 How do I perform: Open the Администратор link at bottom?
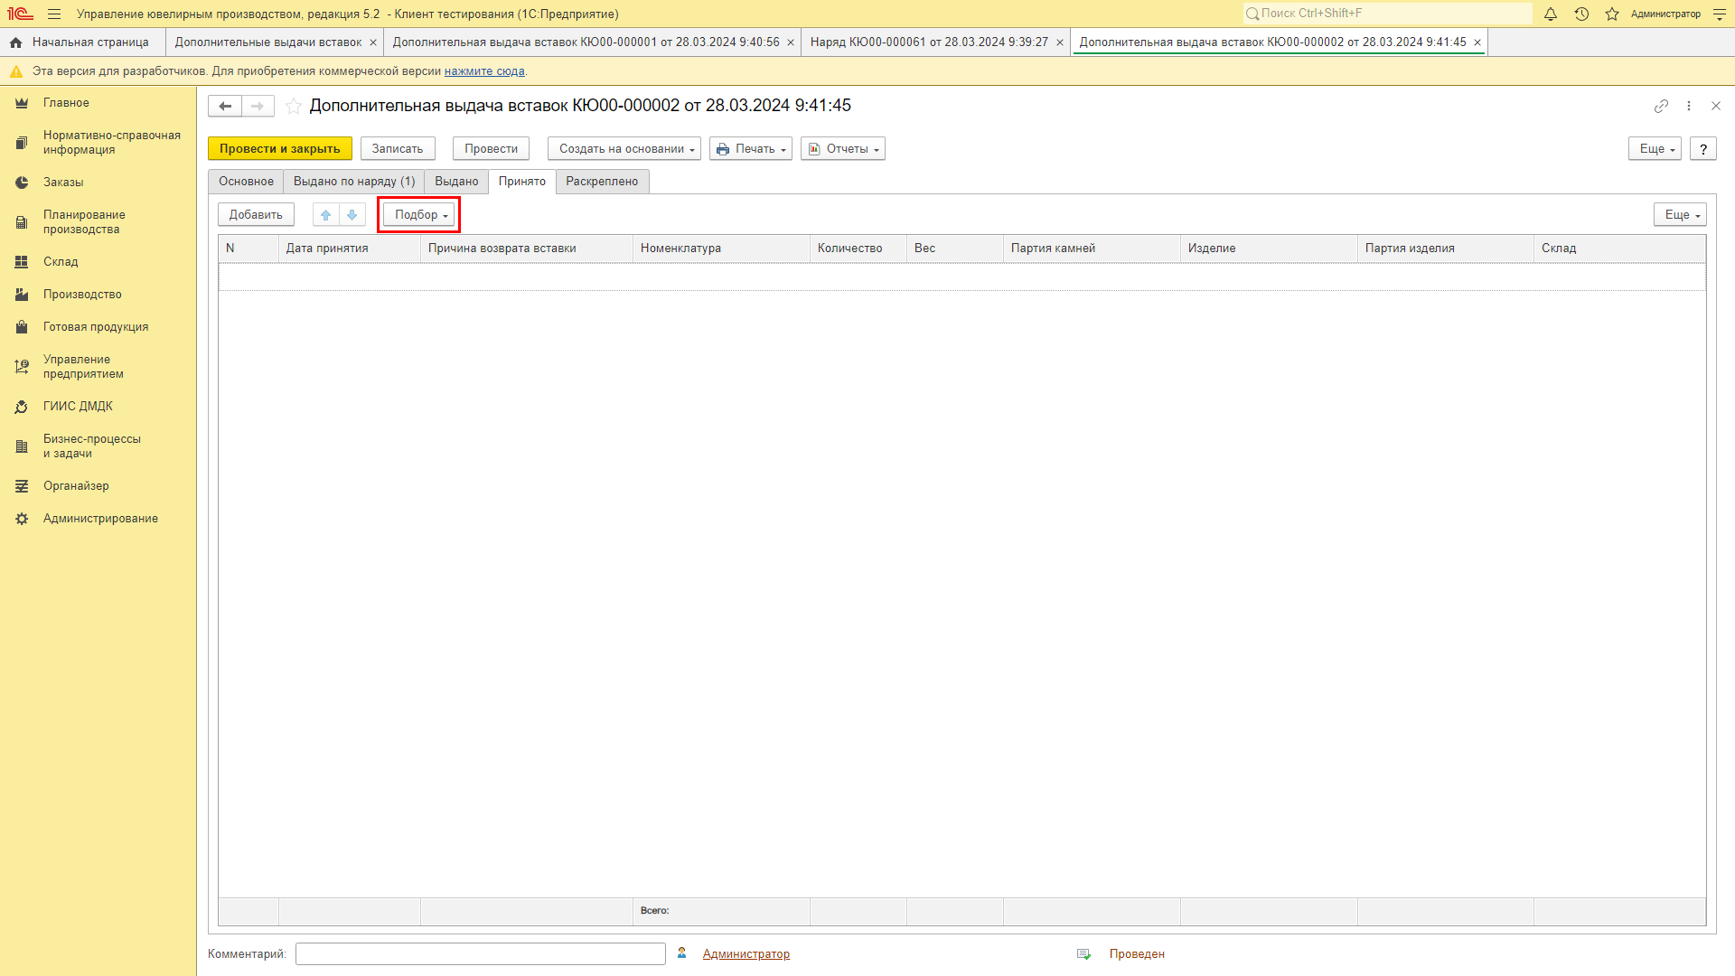click(x=746, y=954)
